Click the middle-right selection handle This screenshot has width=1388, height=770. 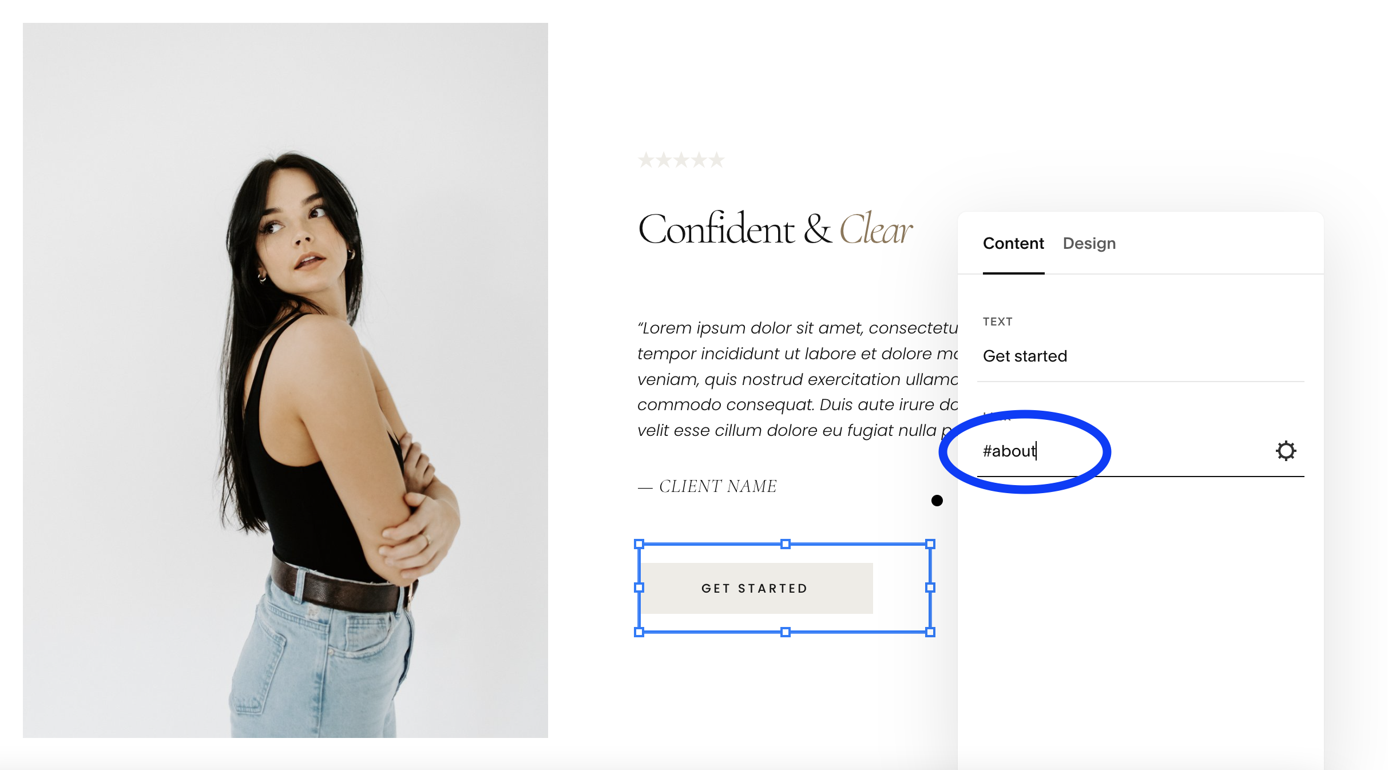coord(930,588)
